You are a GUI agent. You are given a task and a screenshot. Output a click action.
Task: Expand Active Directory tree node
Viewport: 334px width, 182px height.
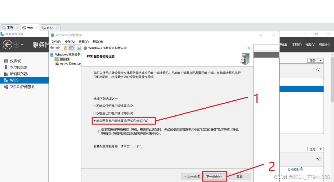(x=52, y=64)
